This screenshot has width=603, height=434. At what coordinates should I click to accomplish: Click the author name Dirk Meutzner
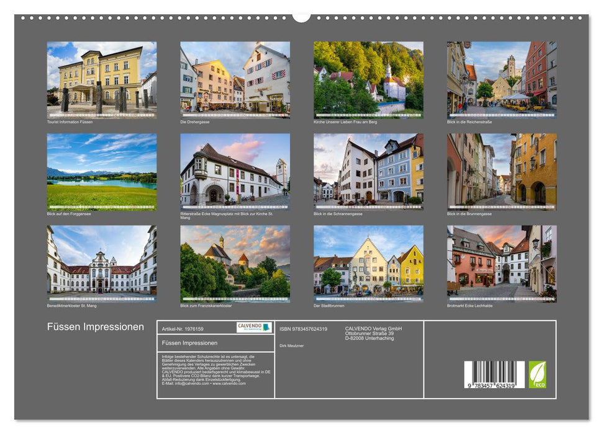click(291, 345)
